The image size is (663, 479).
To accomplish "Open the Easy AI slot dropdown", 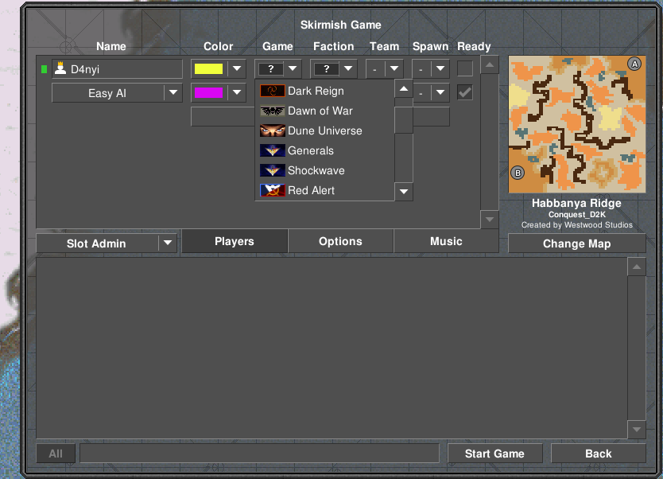I will 117,93.
